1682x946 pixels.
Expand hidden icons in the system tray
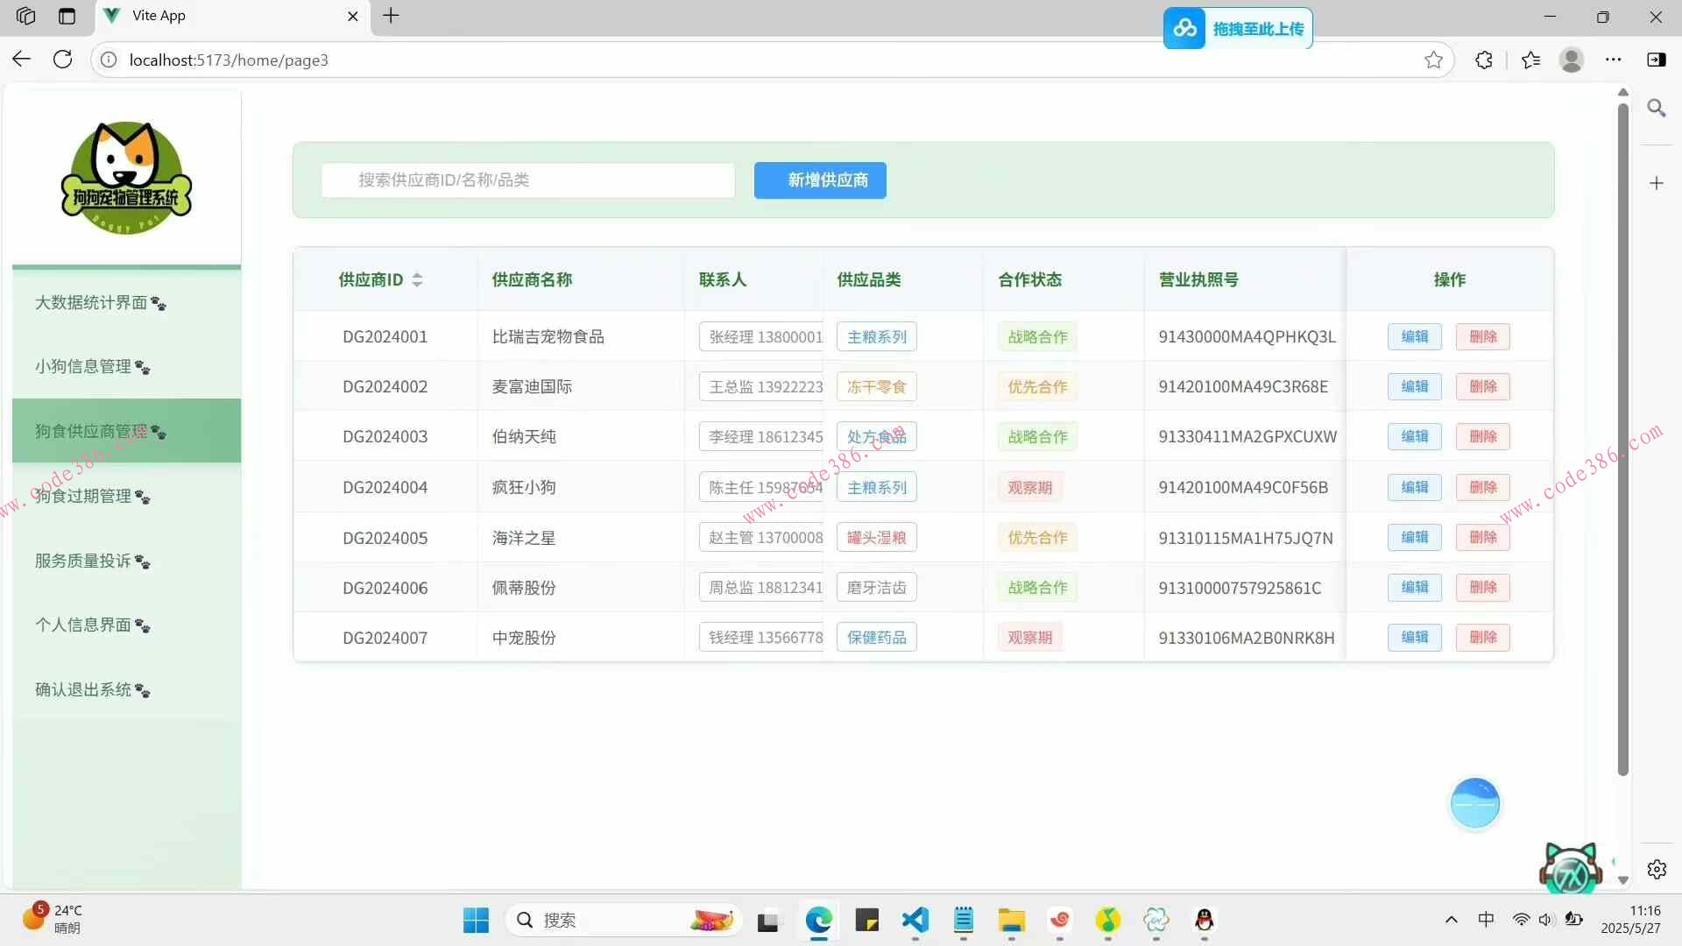tap(1451, 920)
